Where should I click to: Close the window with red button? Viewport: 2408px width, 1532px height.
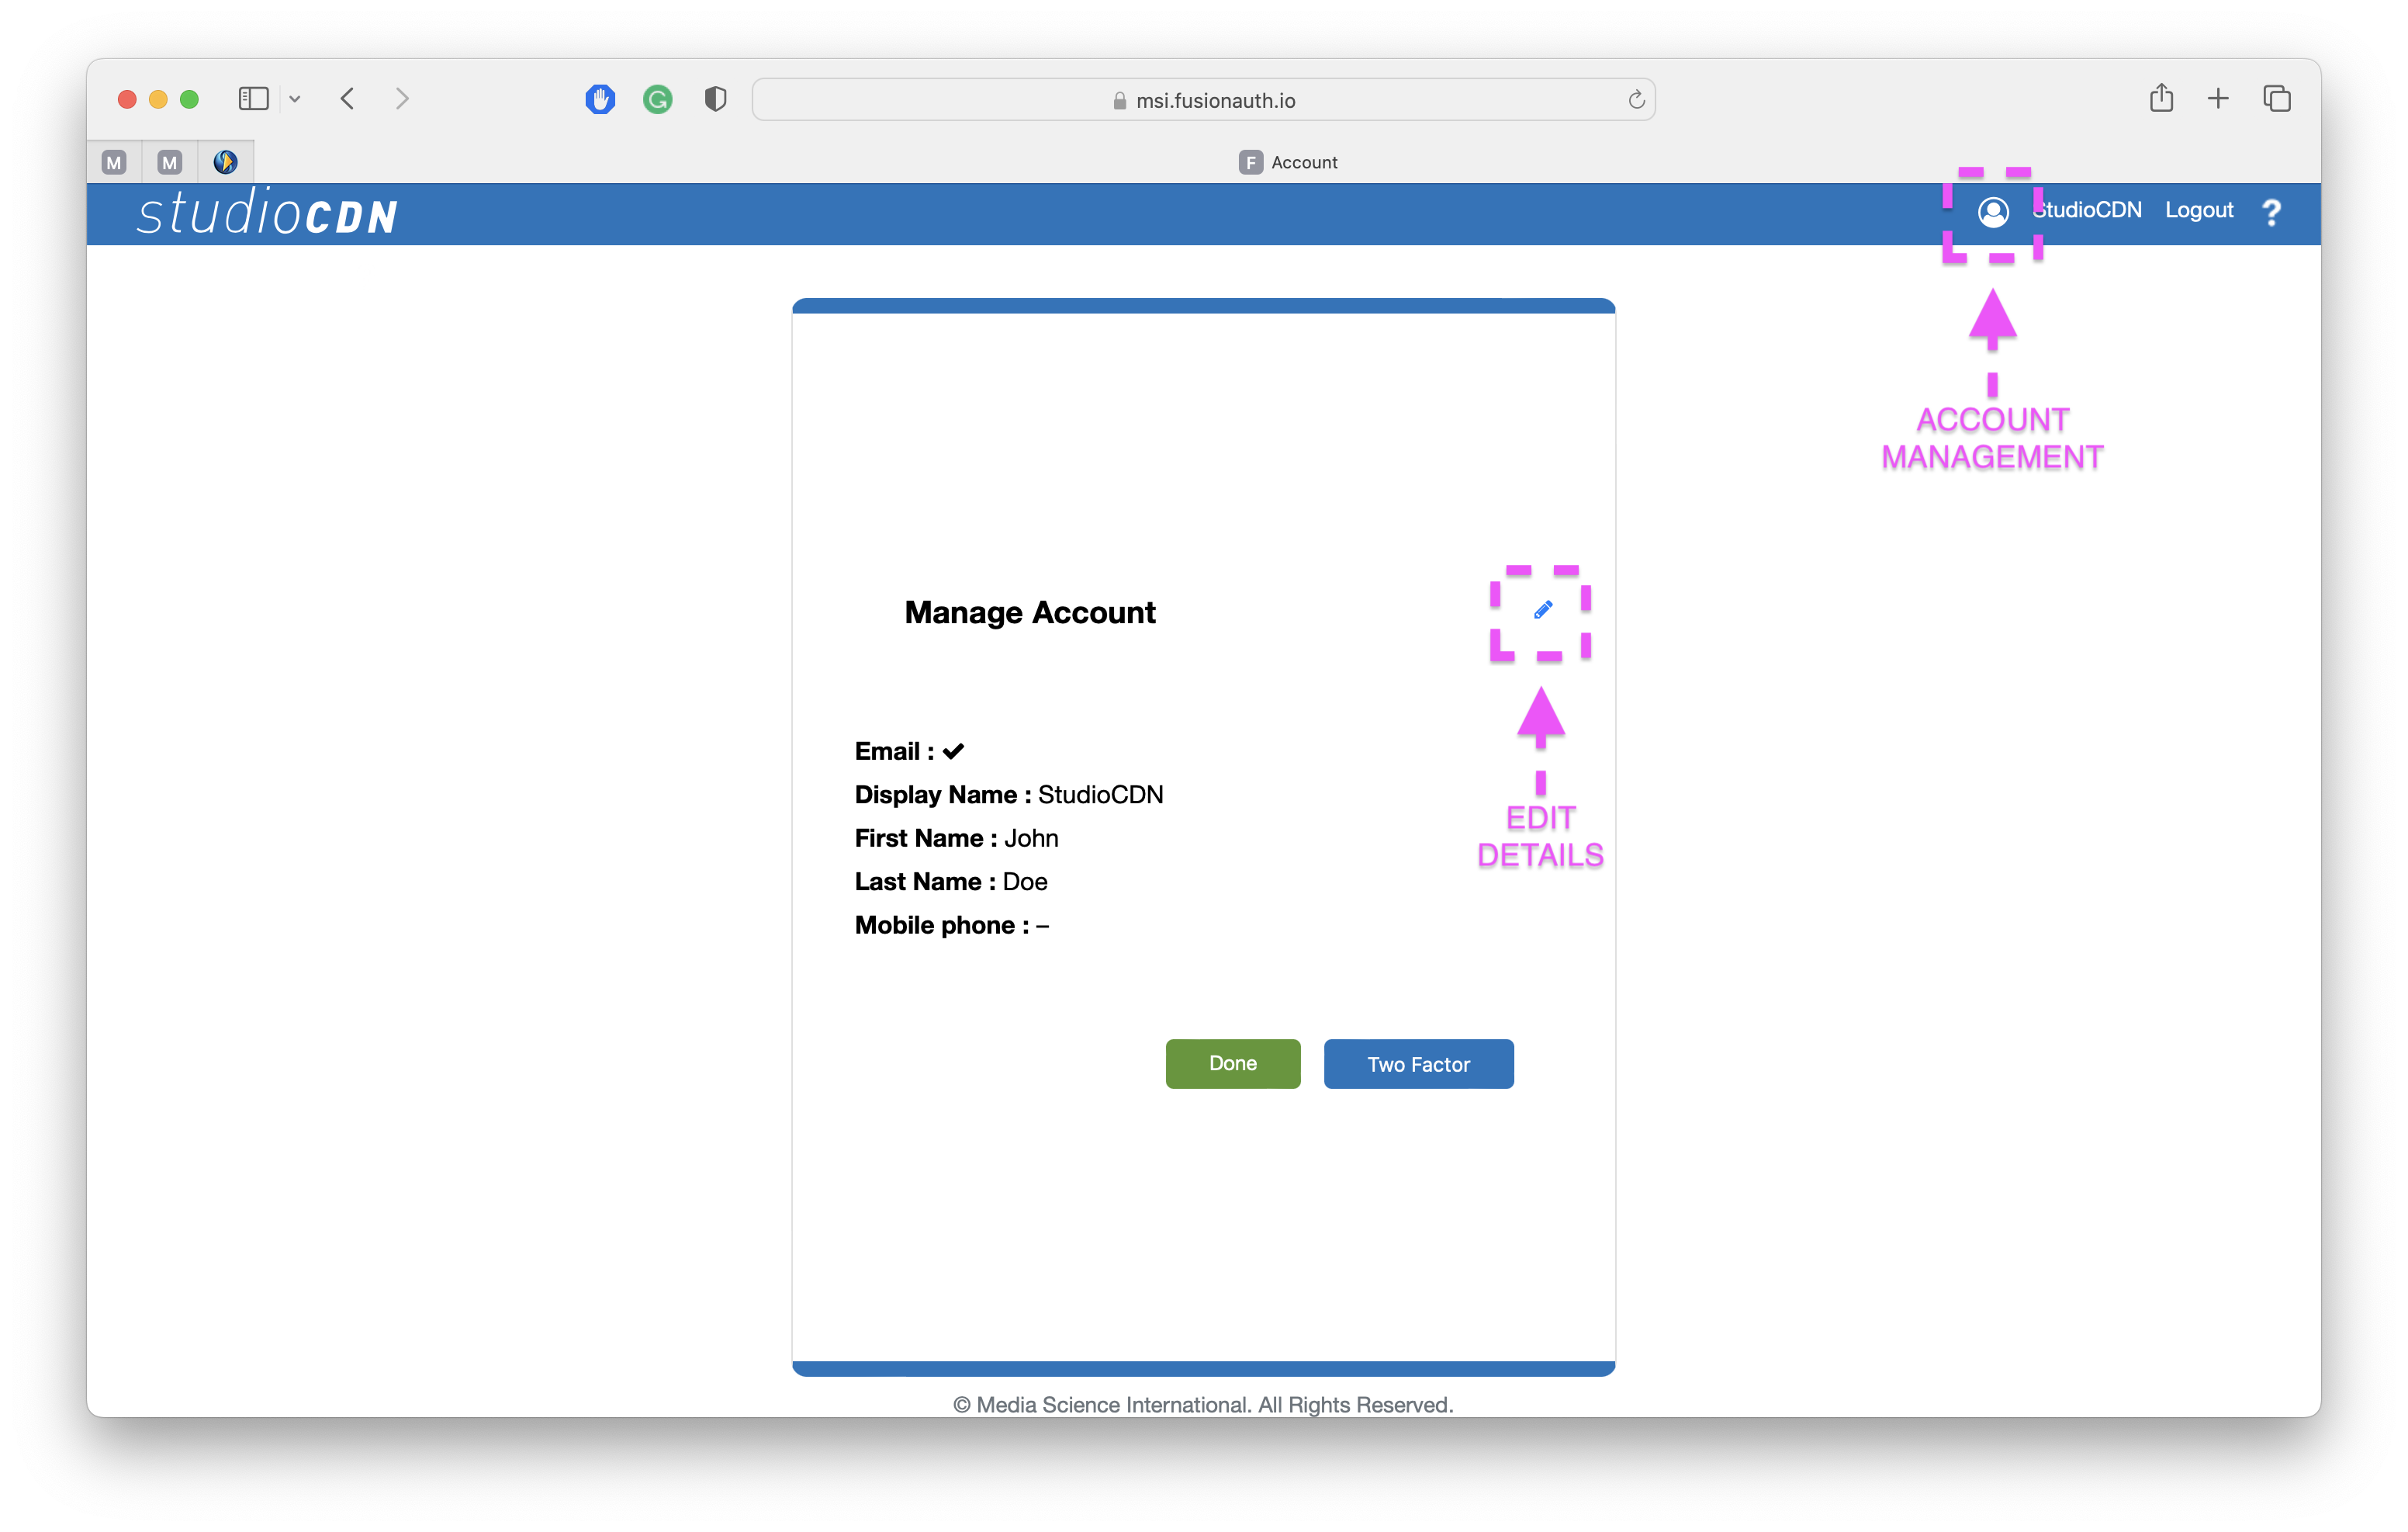[x=127, y=99]
